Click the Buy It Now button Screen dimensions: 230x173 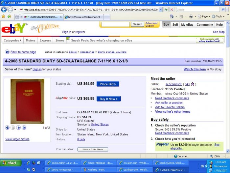click(109, 99)
